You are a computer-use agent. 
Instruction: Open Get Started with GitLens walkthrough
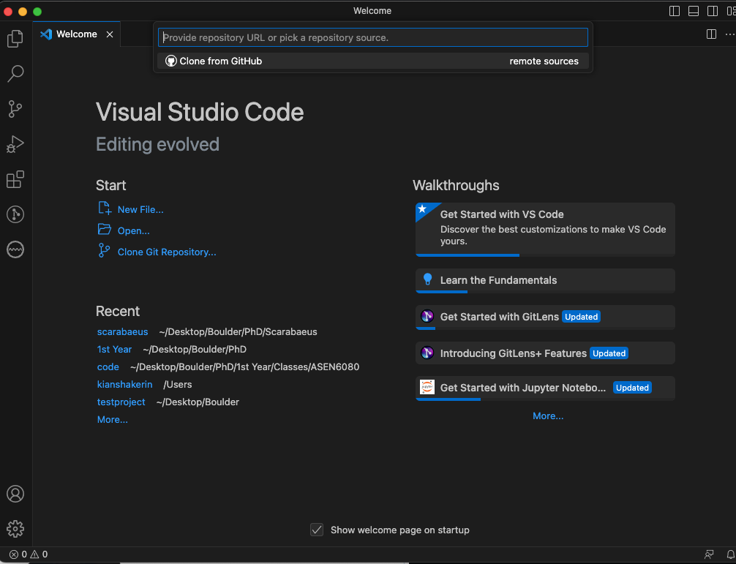point(545,317)
